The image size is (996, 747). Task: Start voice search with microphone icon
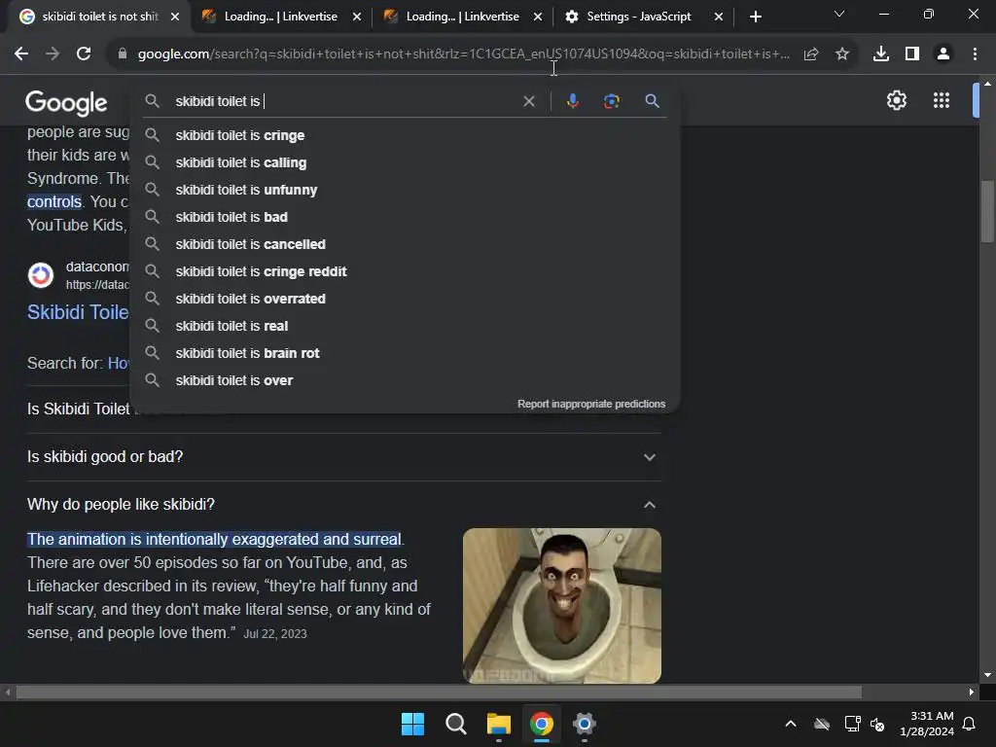(x=572, y=101)
